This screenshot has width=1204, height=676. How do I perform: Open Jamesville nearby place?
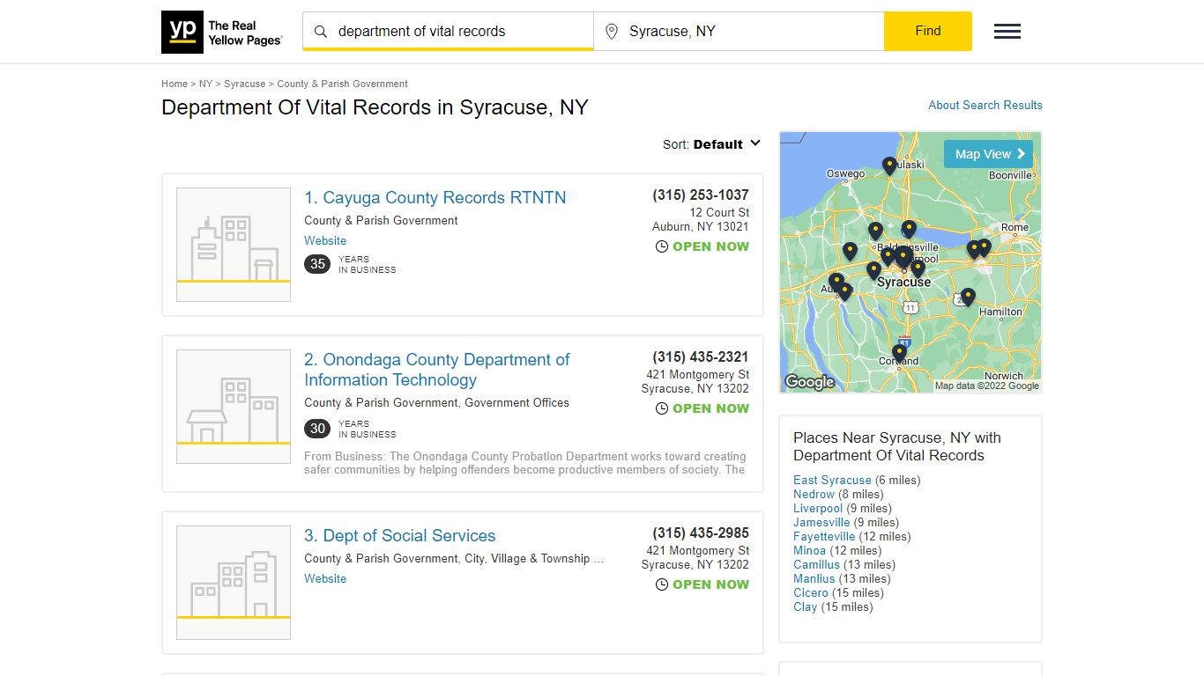pos(821,522)
